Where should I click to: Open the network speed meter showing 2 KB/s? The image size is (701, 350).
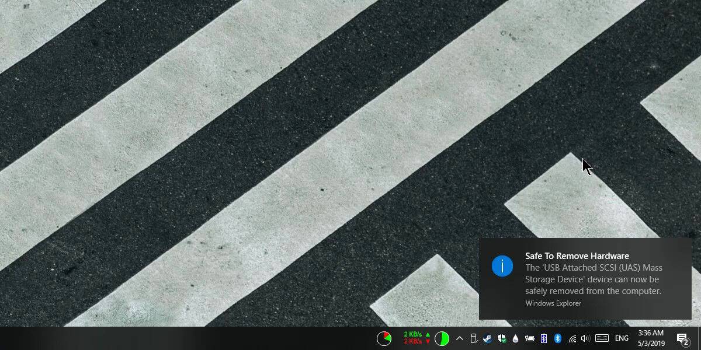pyautogui.click(x=417, y=338)
